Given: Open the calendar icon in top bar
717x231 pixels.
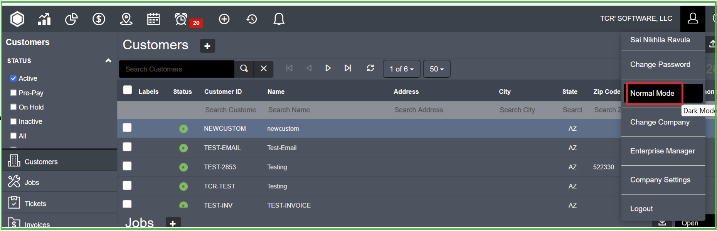Looking at the screenshot, I should (153, 19).
